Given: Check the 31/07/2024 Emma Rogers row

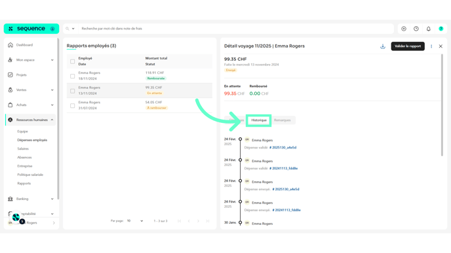Looking at the screenshot, I should [73, 105].
